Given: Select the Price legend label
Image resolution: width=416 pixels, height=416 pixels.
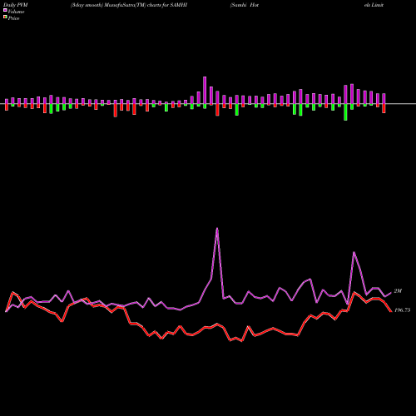Looking at the screenshot, I should pyautogui.click(x=13, y=18).
